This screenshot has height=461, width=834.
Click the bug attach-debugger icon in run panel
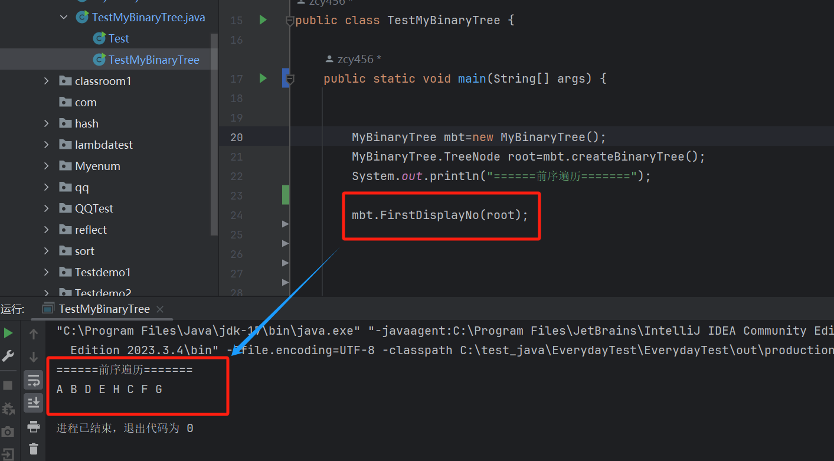click(8, 408)
